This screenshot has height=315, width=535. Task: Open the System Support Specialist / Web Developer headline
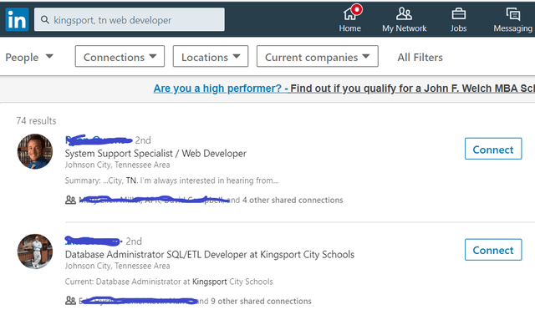155,154
